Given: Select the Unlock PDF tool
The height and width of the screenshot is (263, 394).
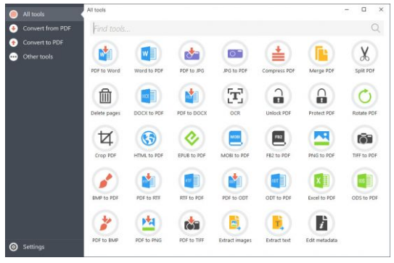Looking at the screenshot, I should [x=278, y=96].
